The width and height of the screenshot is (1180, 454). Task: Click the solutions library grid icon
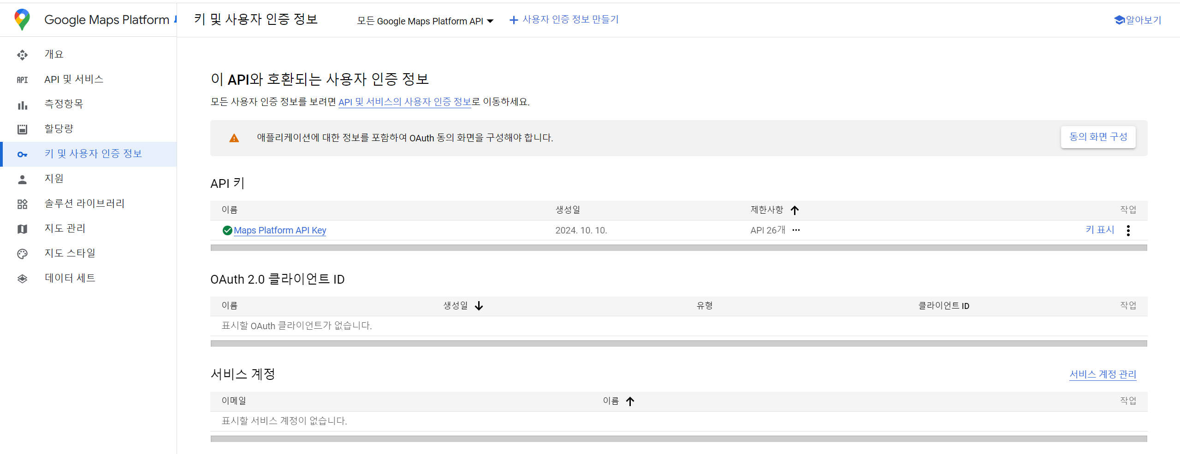point(22,204)
